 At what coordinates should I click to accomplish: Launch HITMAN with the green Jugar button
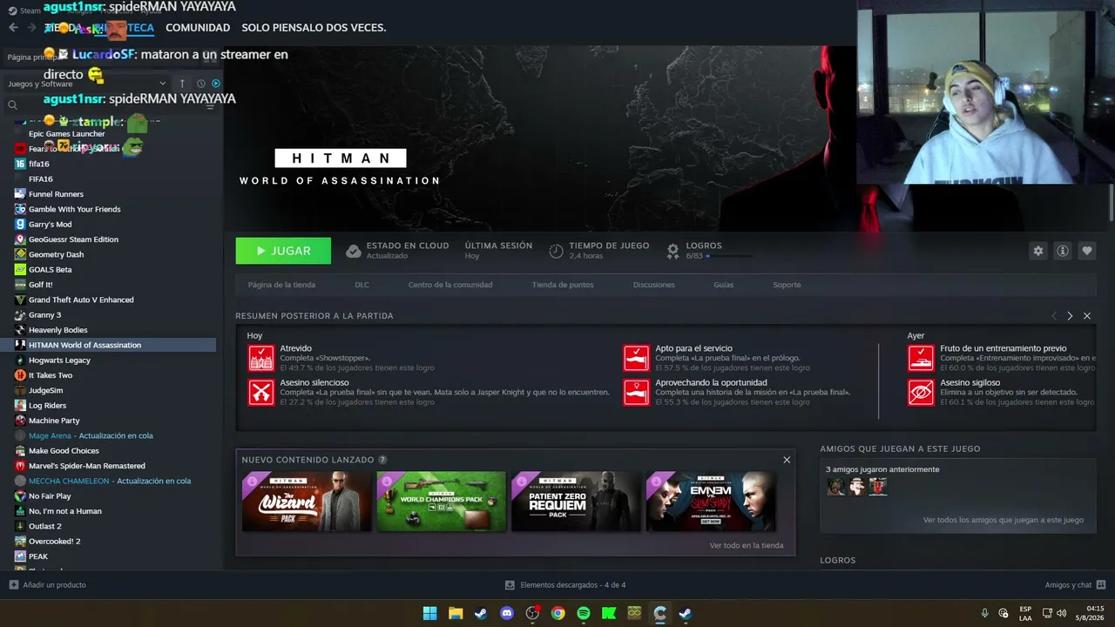283,251
